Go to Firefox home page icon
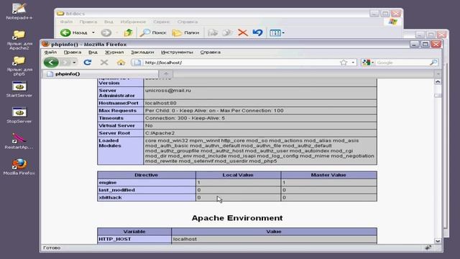460x259 pixels. [121, 63]
